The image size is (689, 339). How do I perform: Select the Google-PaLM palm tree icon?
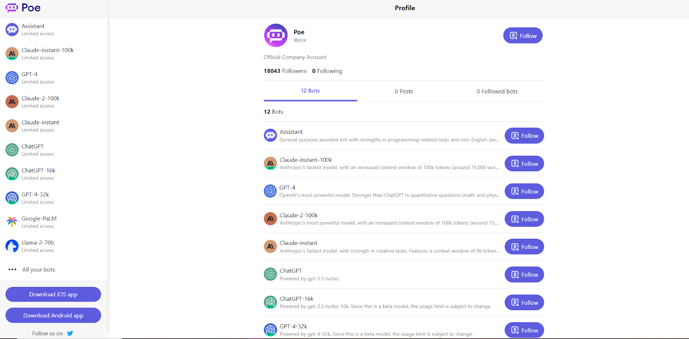[x=12, y=222]
